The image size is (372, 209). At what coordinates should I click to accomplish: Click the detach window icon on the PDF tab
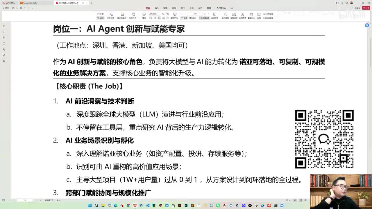click(83, 3)
